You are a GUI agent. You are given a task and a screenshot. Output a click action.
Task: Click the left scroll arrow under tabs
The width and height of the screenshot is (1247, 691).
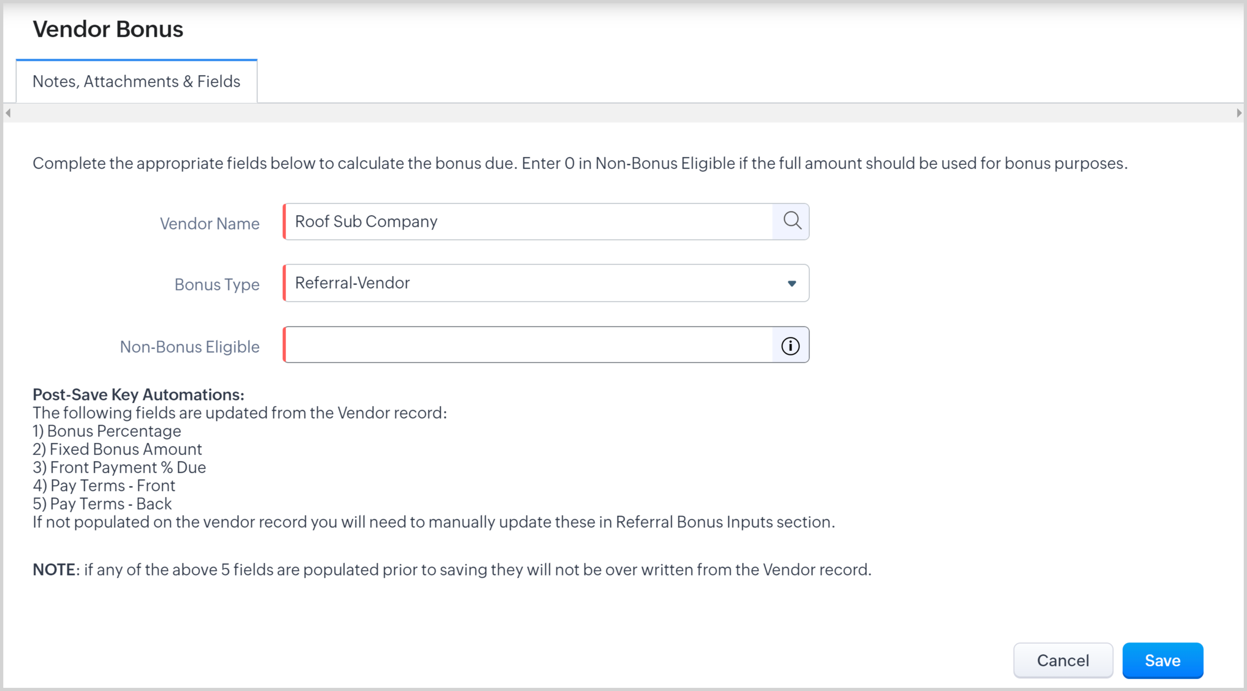coord(8,113)
